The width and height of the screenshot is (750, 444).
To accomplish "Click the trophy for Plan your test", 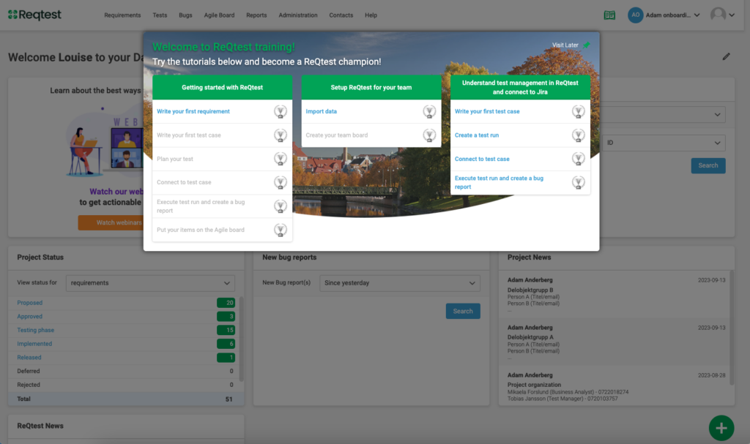I will tap(281, 159).
